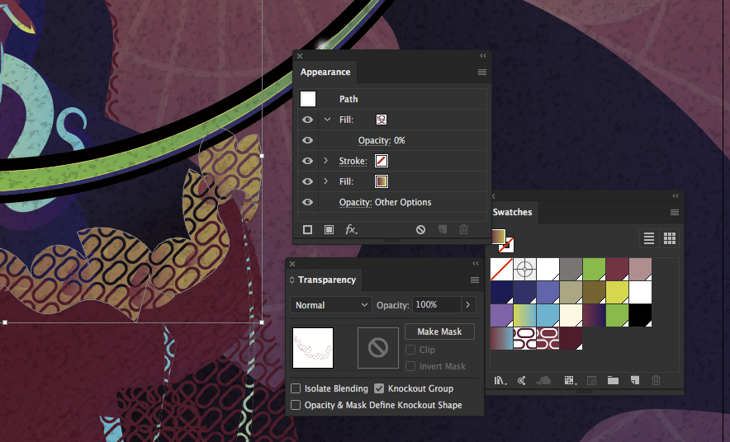Screen dimensions: 730x442
Task: Expand the Stroke row in Appearance
Action: click(327, 161)
